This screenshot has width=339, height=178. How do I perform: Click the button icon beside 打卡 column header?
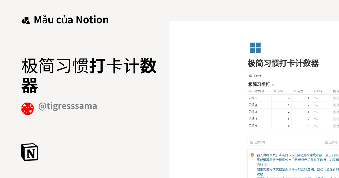point(314,91)
